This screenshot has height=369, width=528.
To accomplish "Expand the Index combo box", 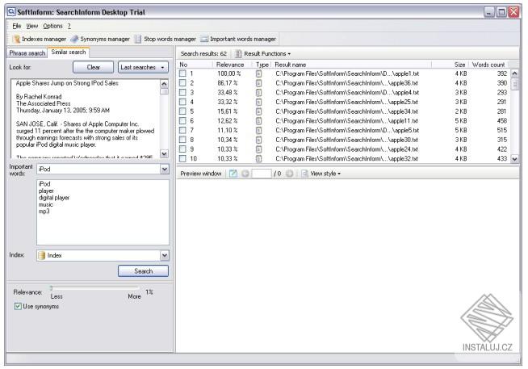I will (165, 255).
